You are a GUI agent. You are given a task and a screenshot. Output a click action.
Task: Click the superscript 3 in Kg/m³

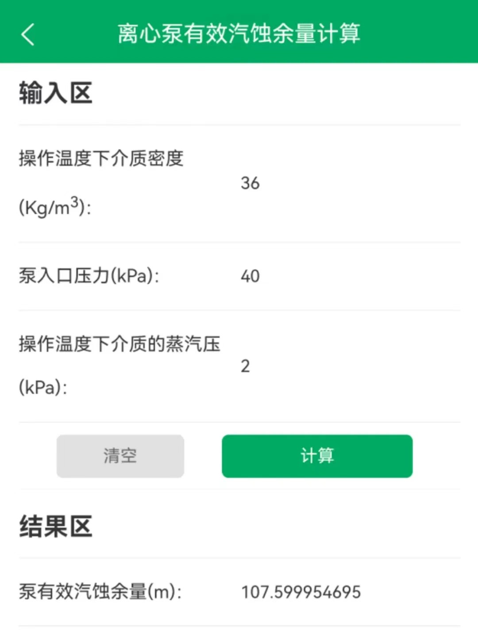coord(75,202)
